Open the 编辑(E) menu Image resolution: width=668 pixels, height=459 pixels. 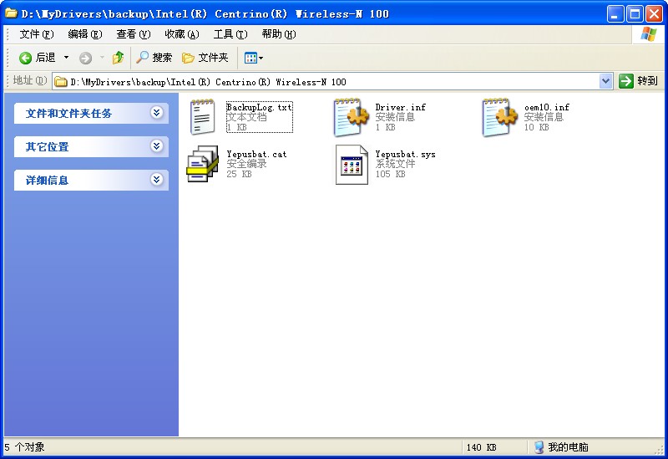(85, 34)
